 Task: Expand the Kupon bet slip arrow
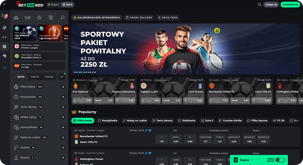[252, 160]
